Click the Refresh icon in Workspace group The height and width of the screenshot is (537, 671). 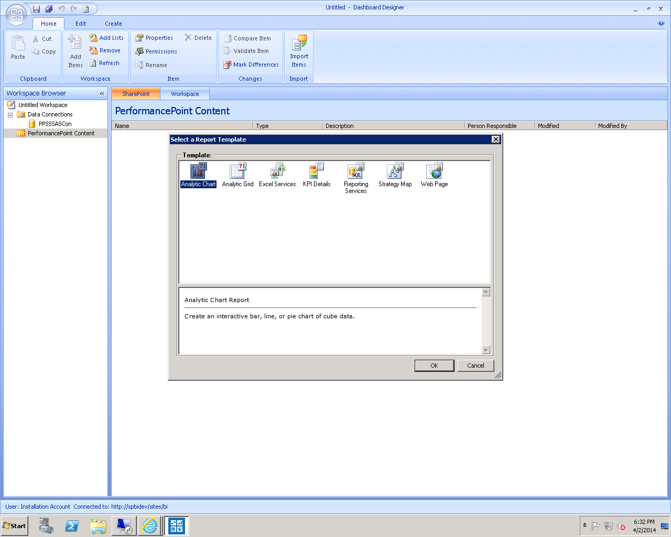point(106,63)
